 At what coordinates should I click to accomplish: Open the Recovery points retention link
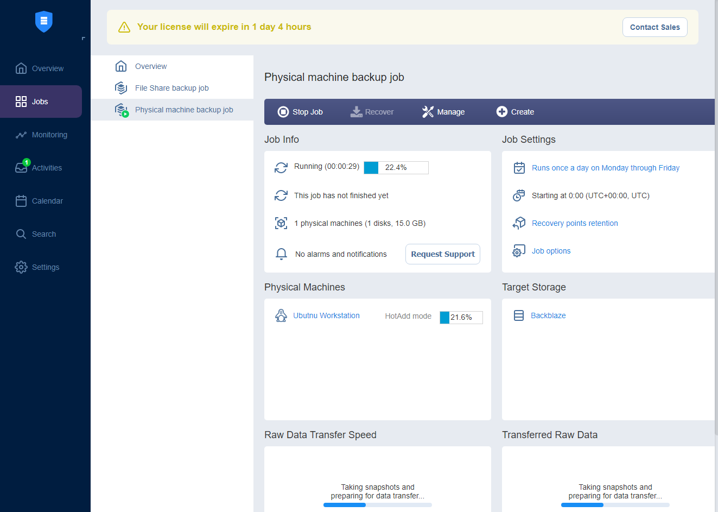[575, 223]
